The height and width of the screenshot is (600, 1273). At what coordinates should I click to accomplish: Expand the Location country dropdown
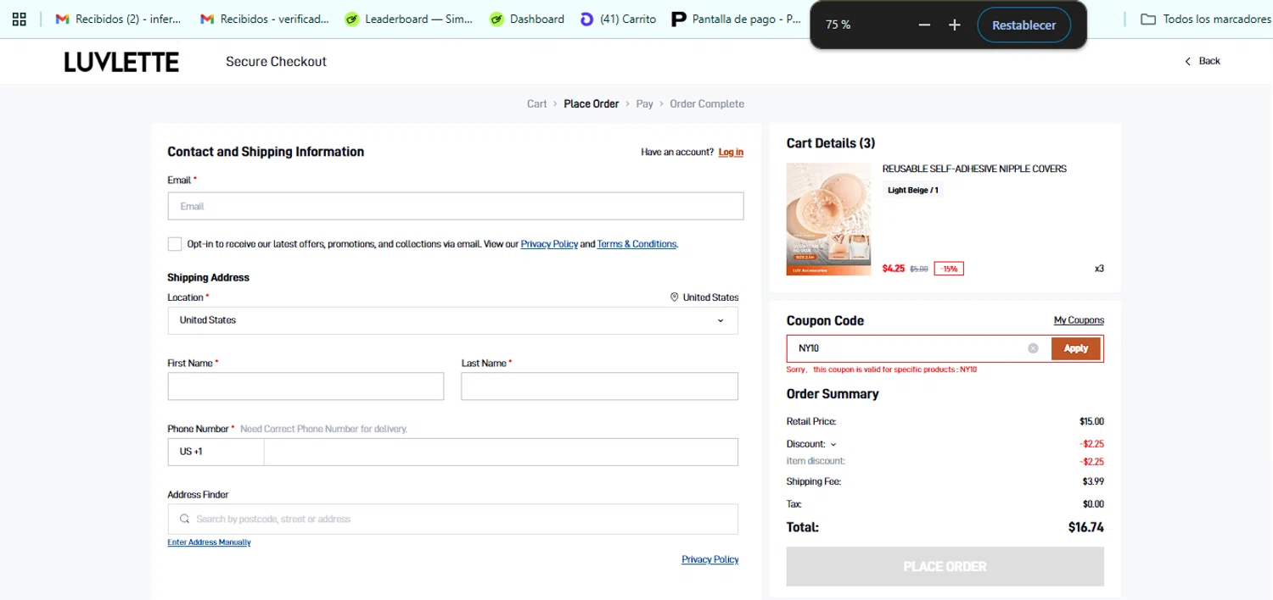452,320
